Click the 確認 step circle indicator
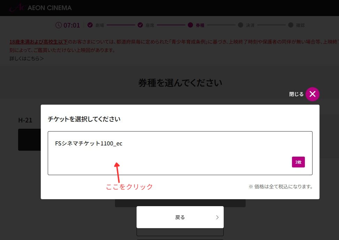The image size is (339, 240). 291,25
